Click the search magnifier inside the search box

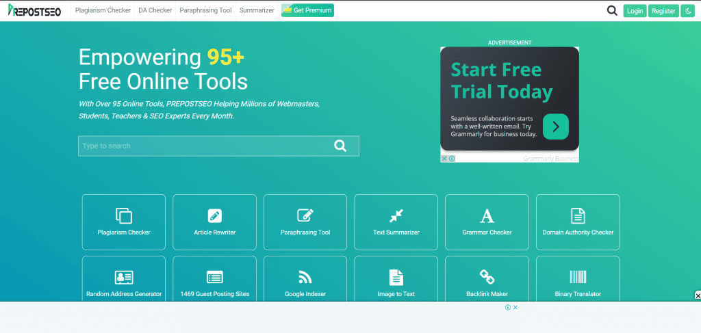[x=340, y=146]
